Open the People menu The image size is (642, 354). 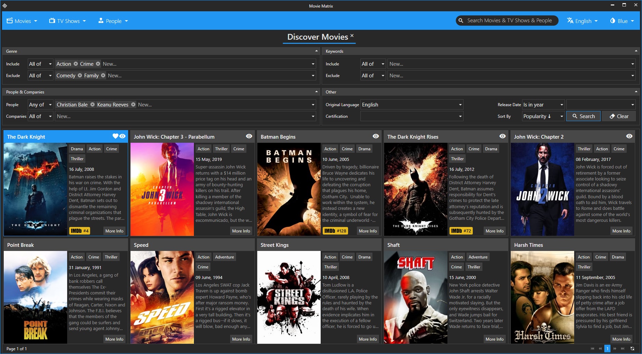[x=113, y=21]
